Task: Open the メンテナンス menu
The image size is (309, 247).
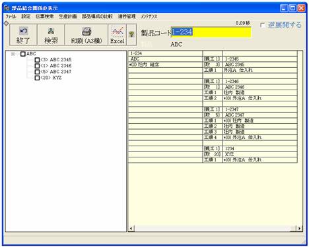Action: [149, 16]
